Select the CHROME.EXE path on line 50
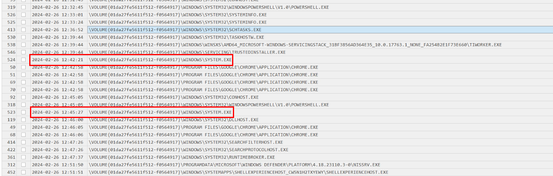553x176 pixels. tap(203, 67)
